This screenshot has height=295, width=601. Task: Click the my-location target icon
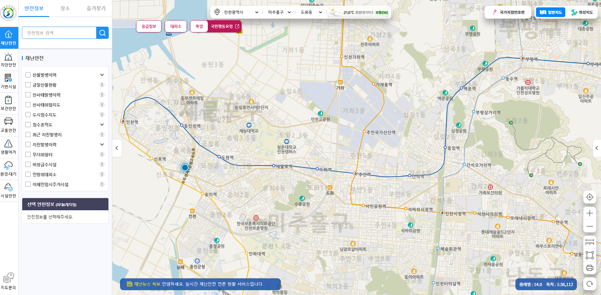pos(590,197)
